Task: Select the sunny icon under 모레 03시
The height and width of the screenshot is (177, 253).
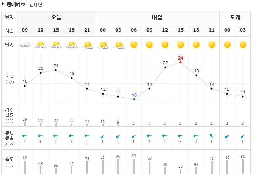Action: click(x=243, y=45)
